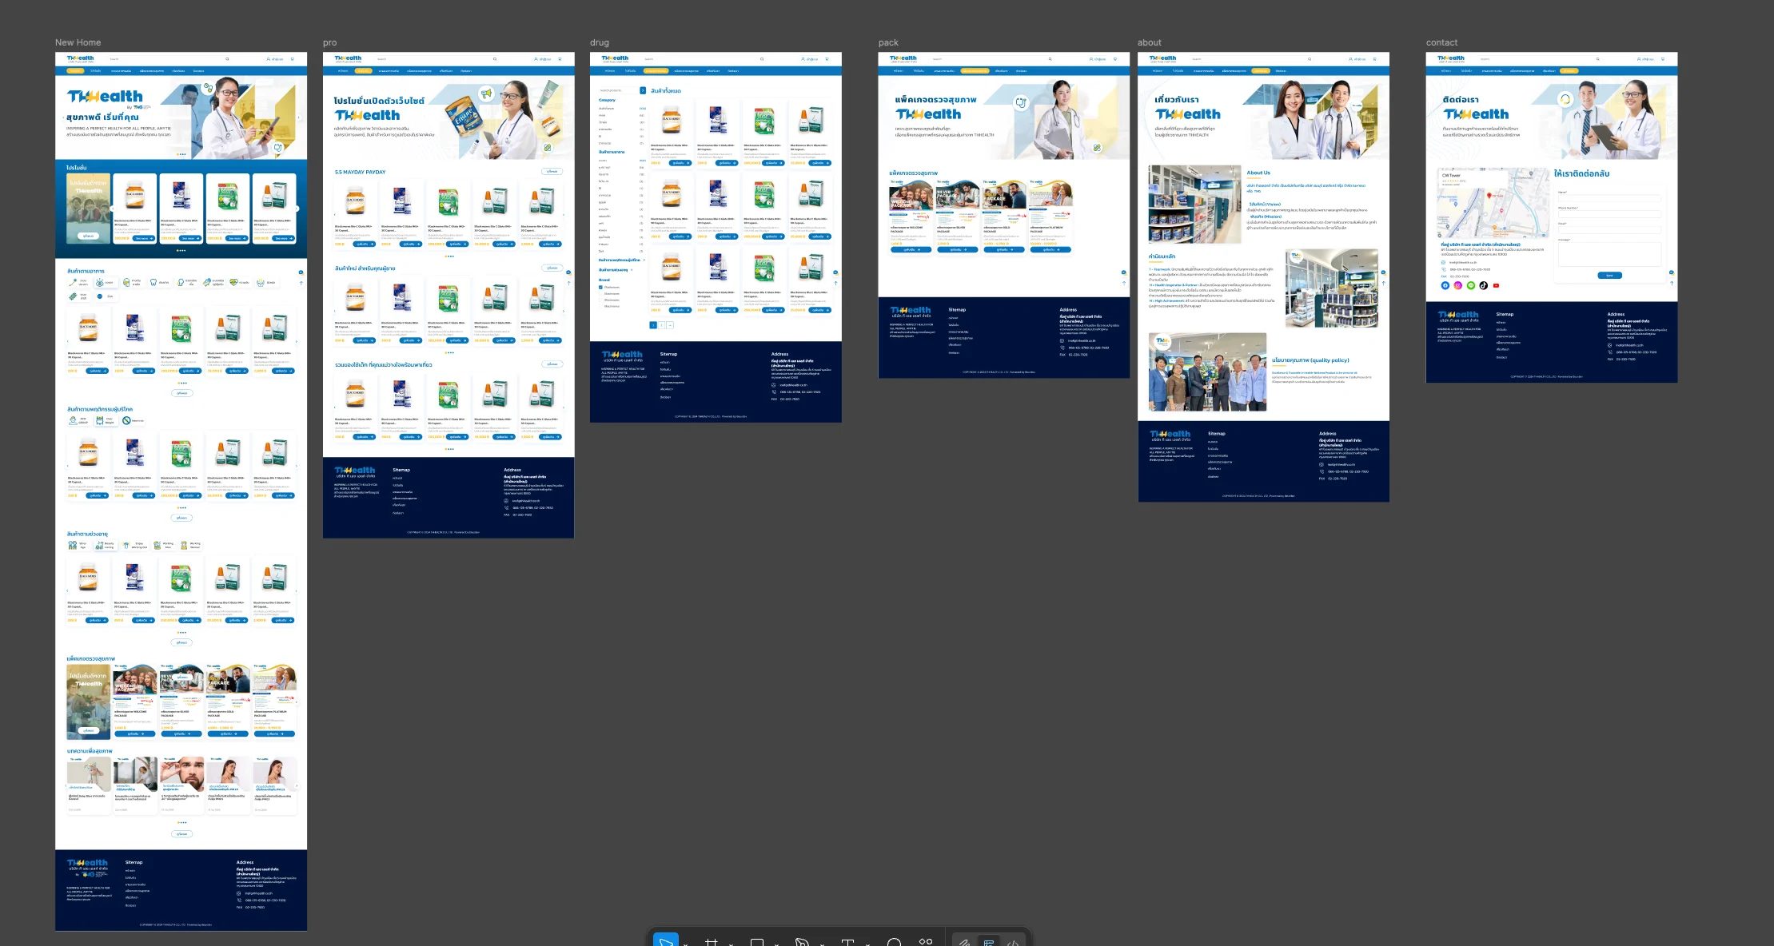Open the Actions tool in toolbar
The image size is (1774, 946).
[x=926, y=942]
